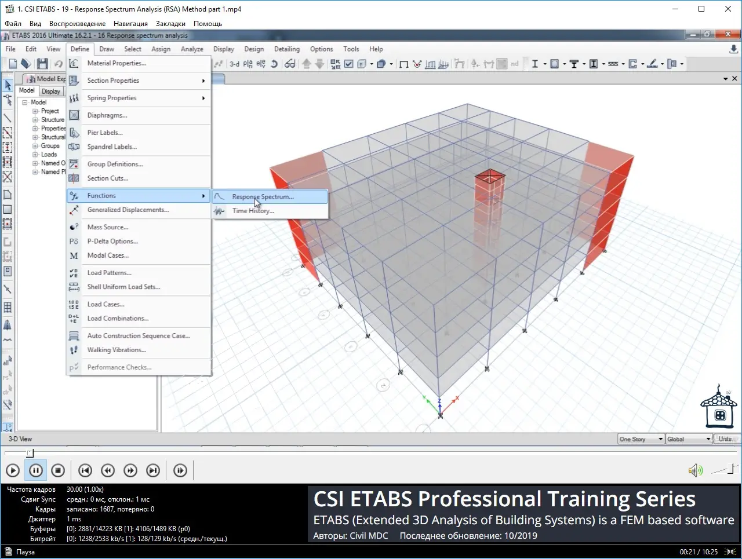Click the Modal Cases M icon
This screenshot has height=559, width=742.
[74, 255]
